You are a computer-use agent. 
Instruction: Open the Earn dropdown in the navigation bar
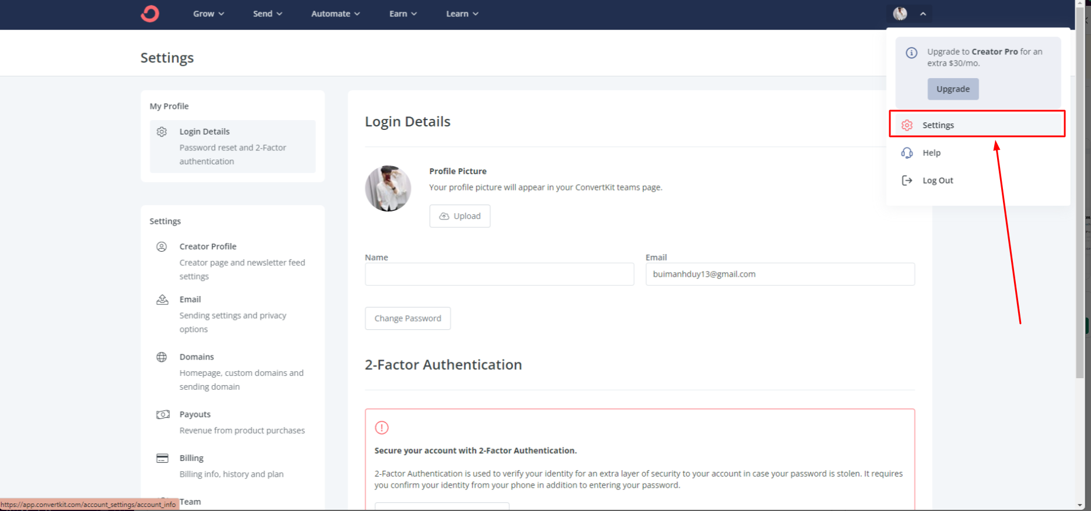403,13
